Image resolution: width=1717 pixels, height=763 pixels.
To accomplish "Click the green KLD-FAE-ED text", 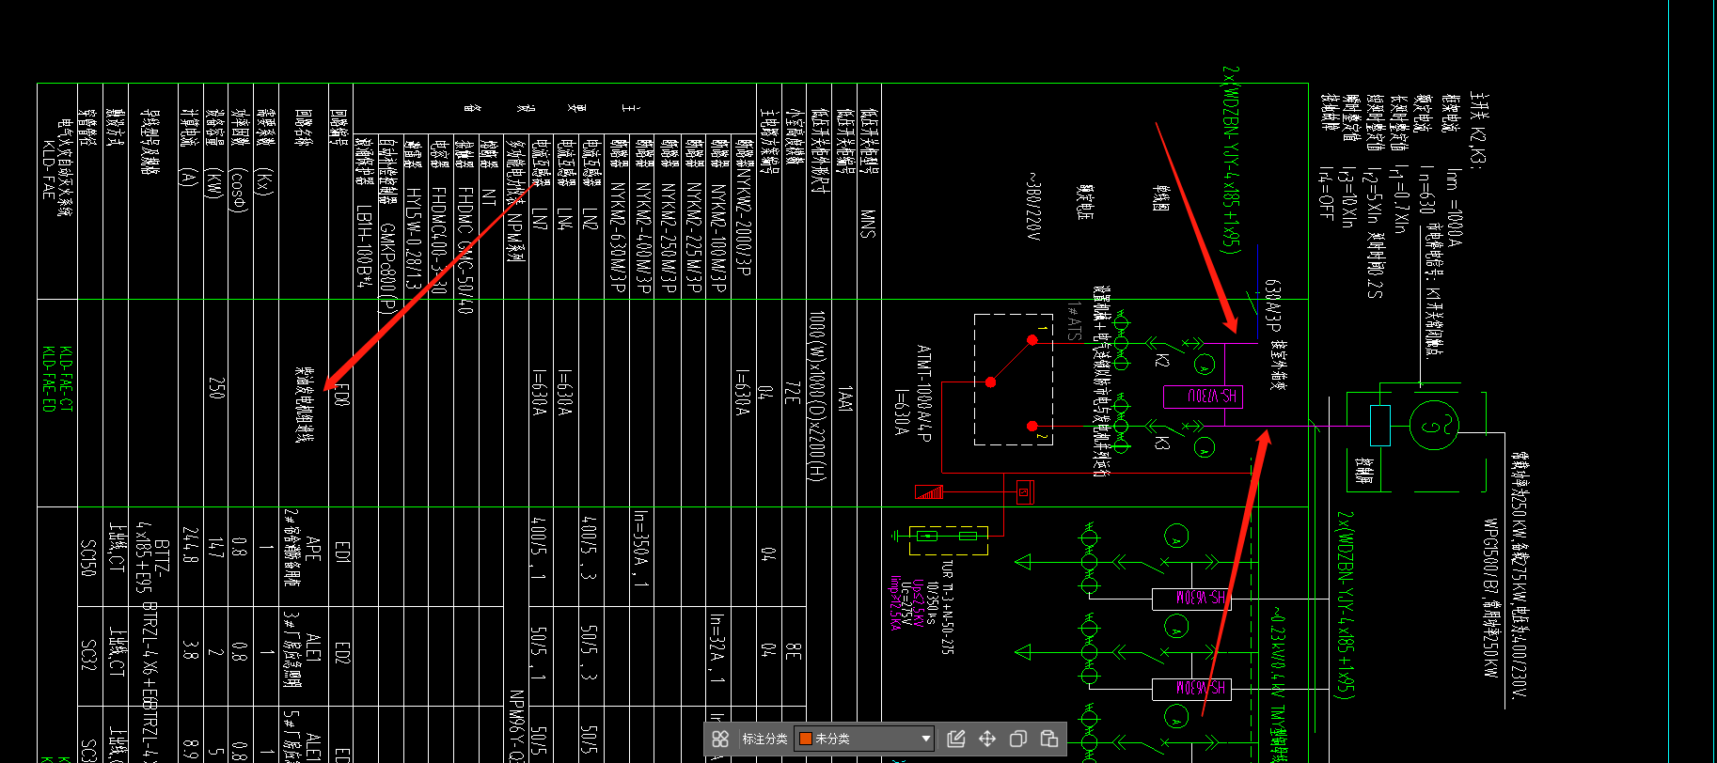I will (x=48, y=379).
